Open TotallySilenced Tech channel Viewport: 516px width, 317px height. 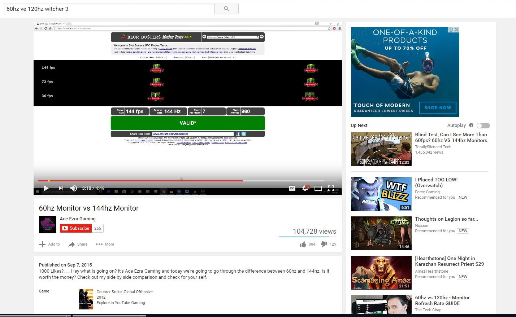coord(433,147)
